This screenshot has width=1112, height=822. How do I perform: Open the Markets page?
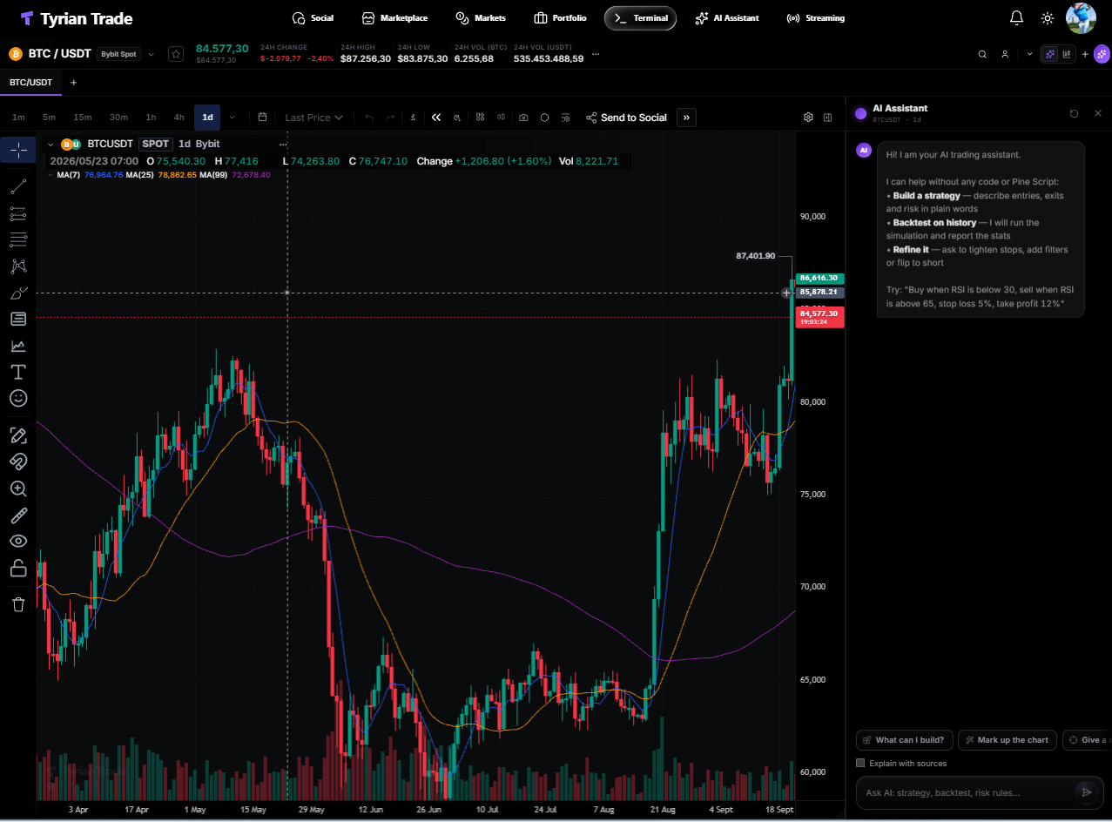click(481, 17)
